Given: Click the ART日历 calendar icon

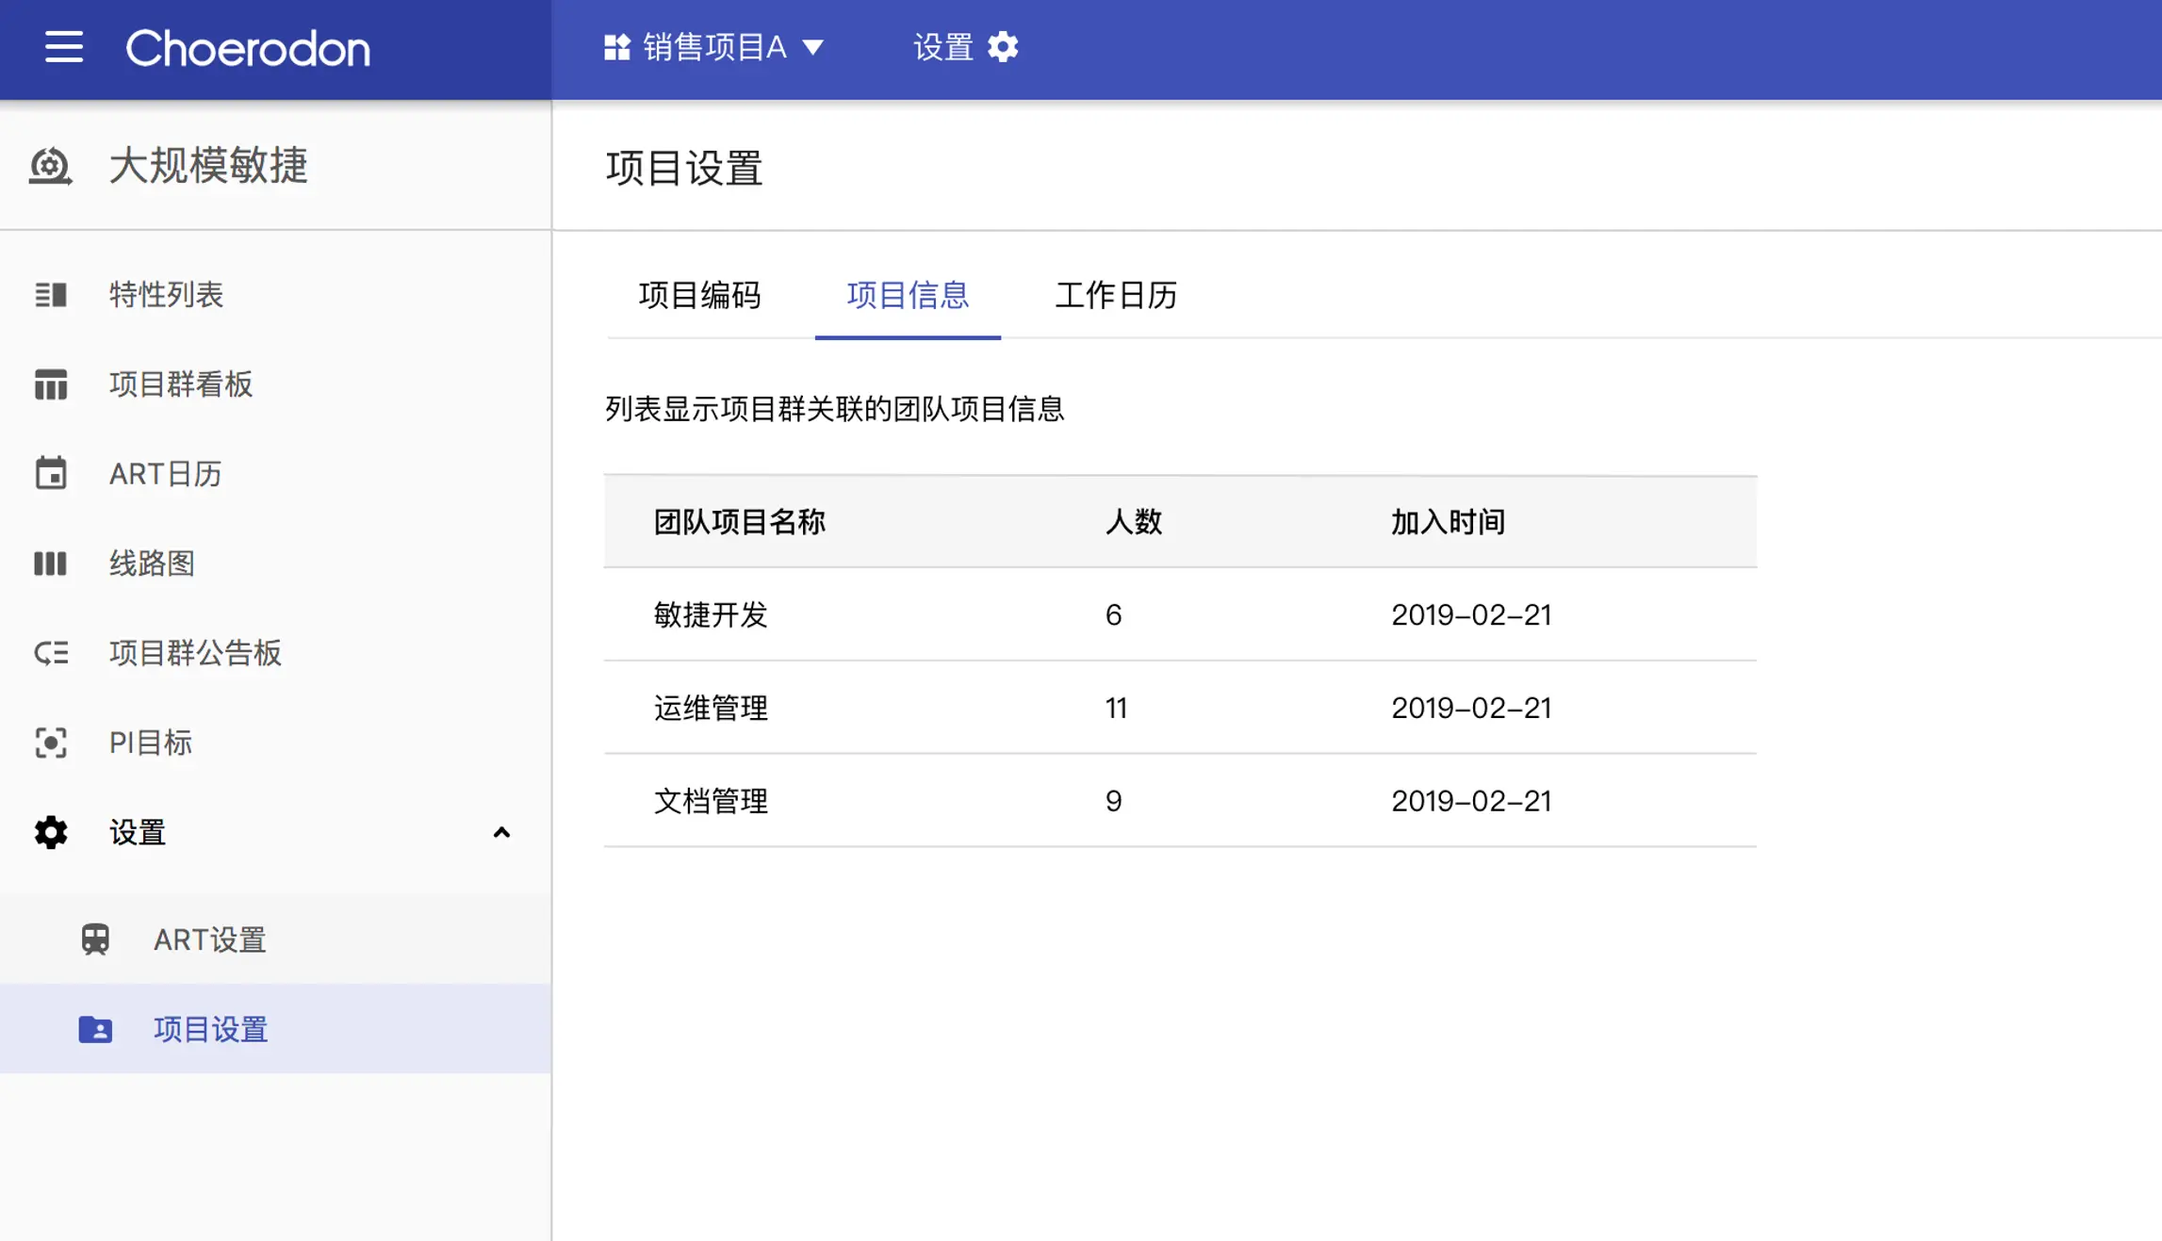Looking at the screenshot, I should (51, 473).
